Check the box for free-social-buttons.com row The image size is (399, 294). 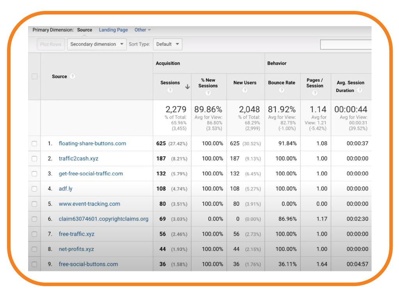tap(34, 264)
